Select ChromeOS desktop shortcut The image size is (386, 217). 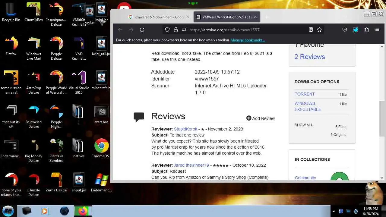[x=101, y=148]
